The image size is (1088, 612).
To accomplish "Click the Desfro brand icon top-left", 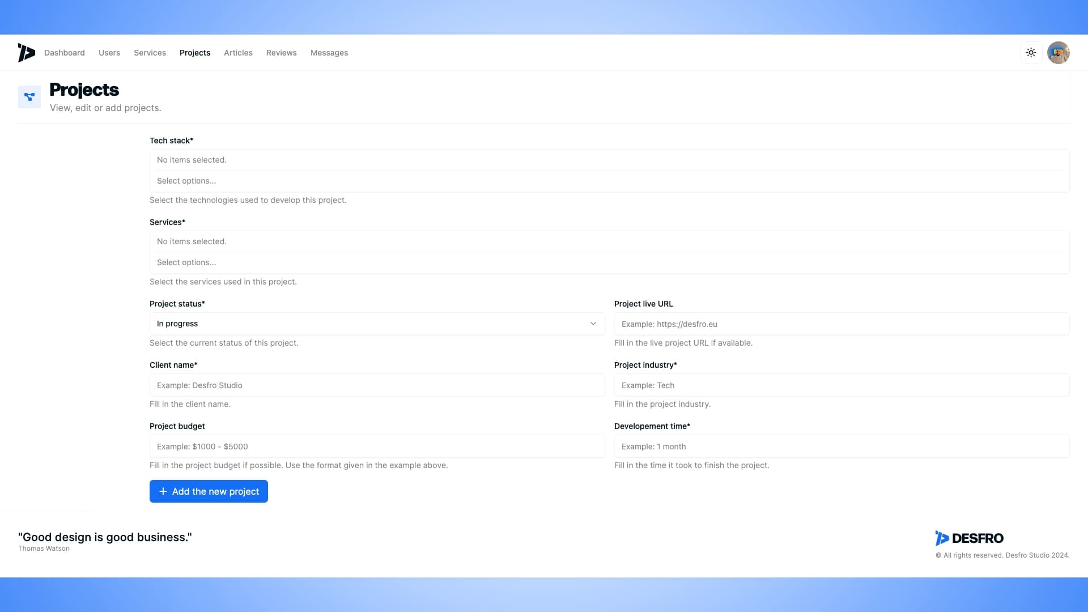I will (x=26, y=52).
